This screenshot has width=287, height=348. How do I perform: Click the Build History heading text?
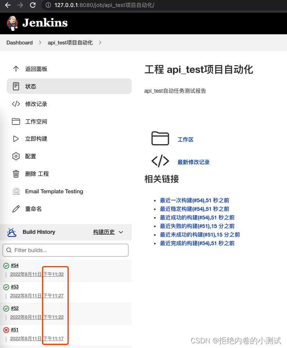coord(39,232)
